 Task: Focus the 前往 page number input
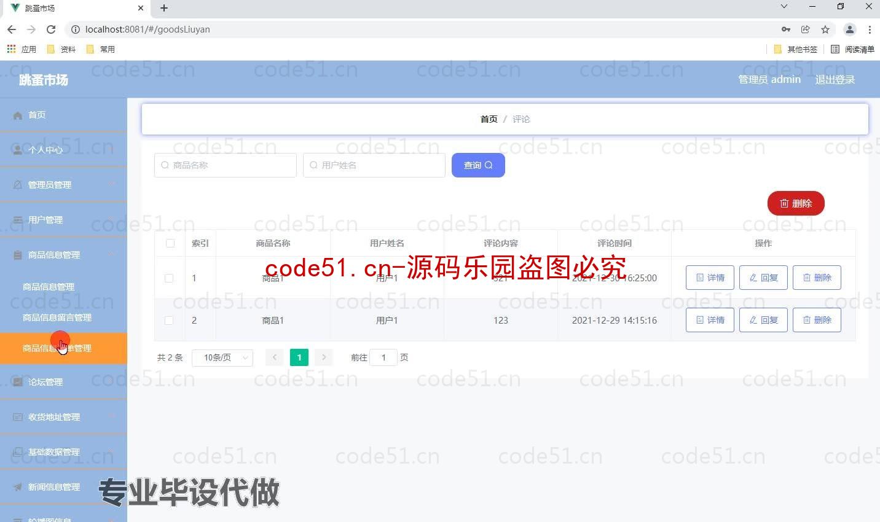pyautogui.click(x=383, y=357)
